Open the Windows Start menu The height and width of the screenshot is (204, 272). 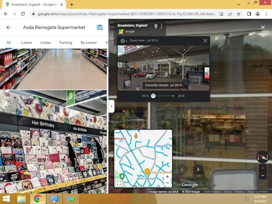click(6, 199)
